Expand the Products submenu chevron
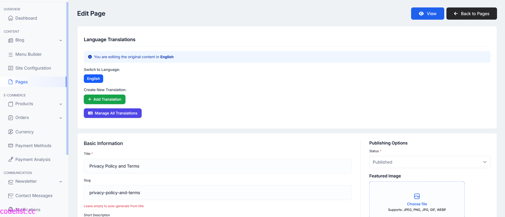This screenshot has height=217, width=505. coord(61,104)
